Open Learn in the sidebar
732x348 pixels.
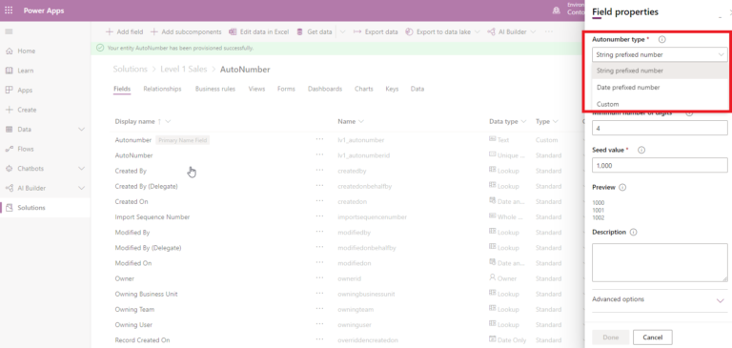point(25,71)
